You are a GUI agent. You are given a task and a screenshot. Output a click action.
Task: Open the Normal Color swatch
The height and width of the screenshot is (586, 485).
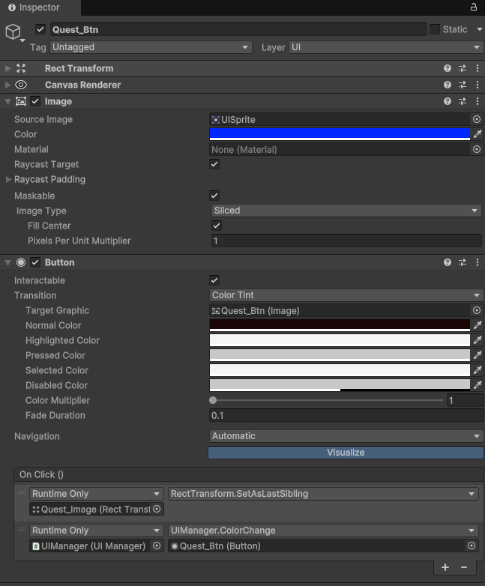[x=340, y=325]
